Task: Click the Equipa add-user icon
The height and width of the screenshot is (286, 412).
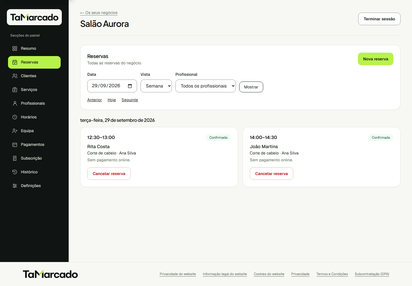Action: 15,131
